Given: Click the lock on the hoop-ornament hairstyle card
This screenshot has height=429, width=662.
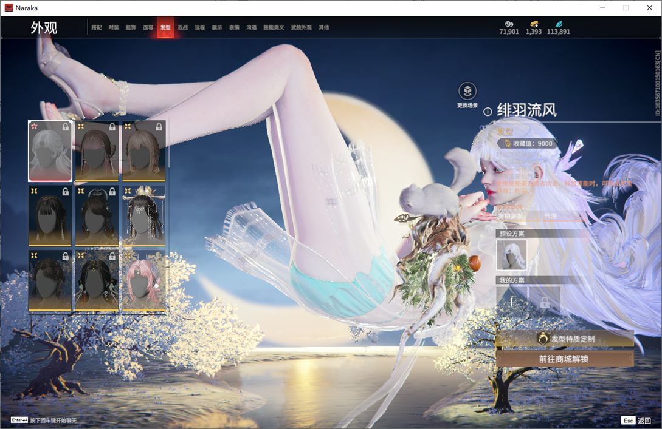Looking at the screenshot, I should pos(112,192).
